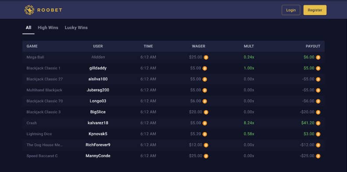Open the Blackjack Classic 1 game entry
This screenshot has height=172, width=347.
click(x=43, y=68)
